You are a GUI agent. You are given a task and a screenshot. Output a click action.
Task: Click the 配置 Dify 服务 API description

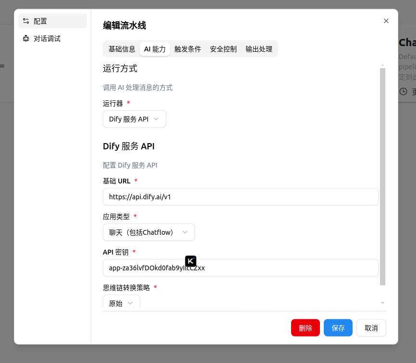pos(130,165)
